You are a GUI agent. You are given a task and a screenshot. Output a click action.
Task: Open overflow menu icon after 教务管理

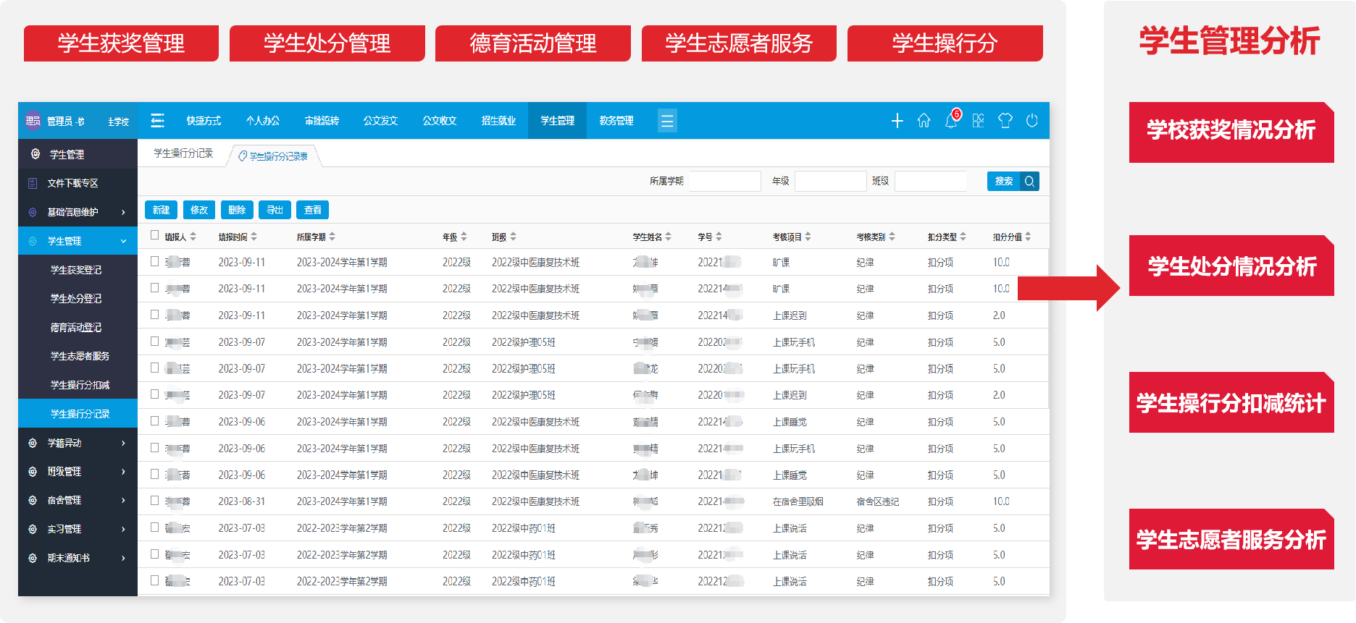click(x=667, y=121)
